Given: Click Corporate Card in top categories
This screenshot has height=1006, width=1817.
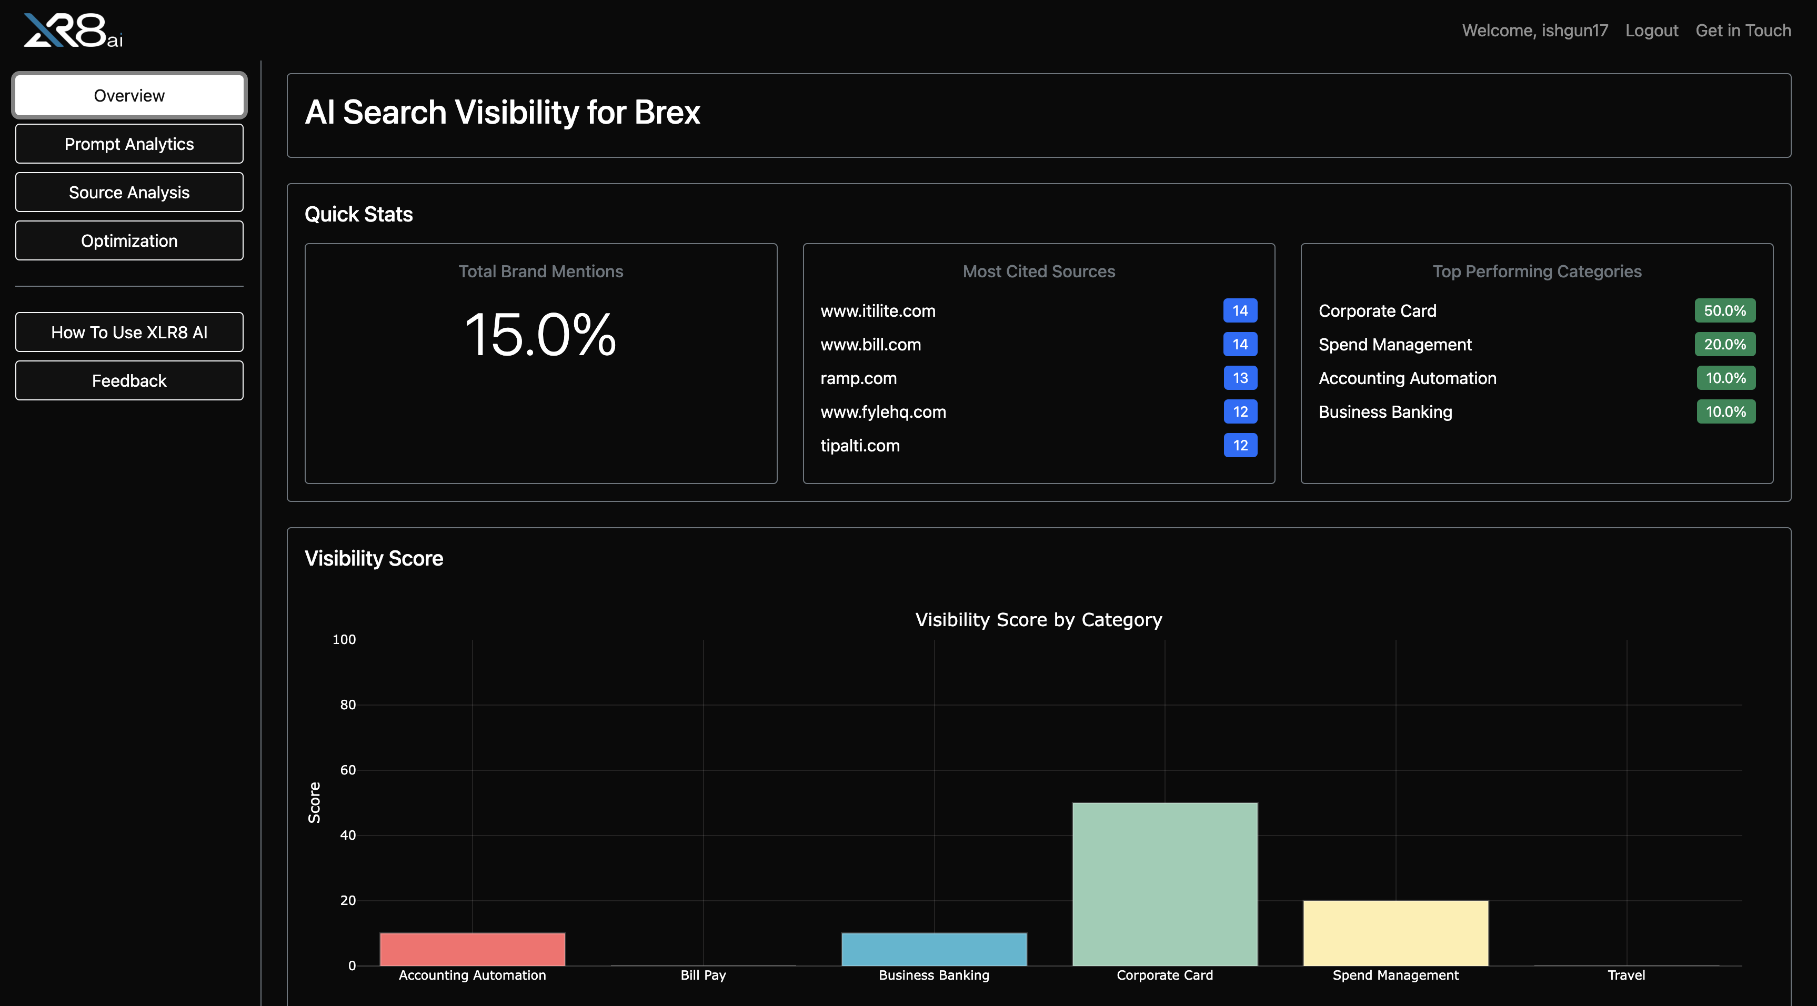Looking at the screenshot, I should click(1377, 311).
